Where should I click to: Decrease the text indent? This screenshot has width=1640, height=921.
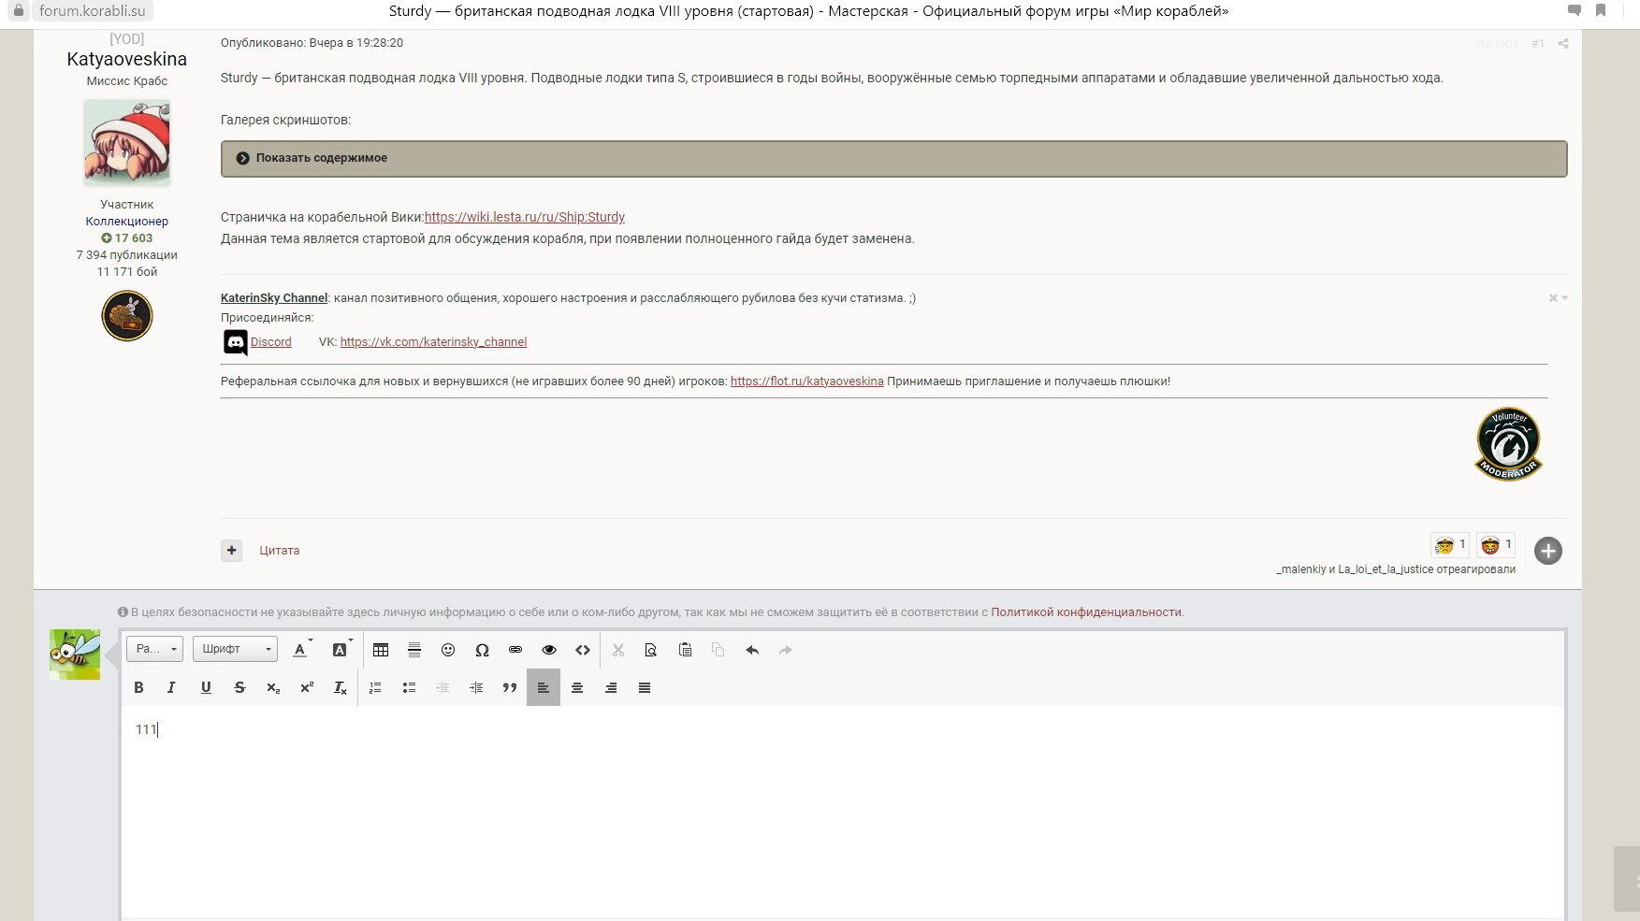click(443, 687)
